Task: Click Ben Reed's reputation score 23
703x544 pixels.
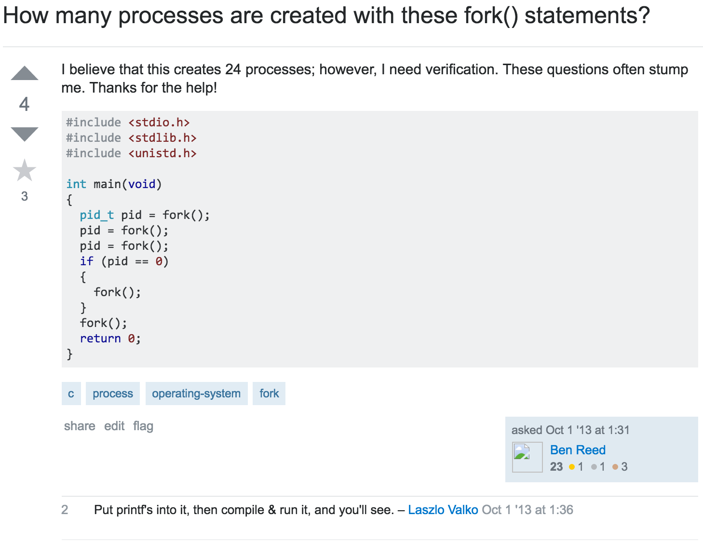Action: click(x=556, y=466)
